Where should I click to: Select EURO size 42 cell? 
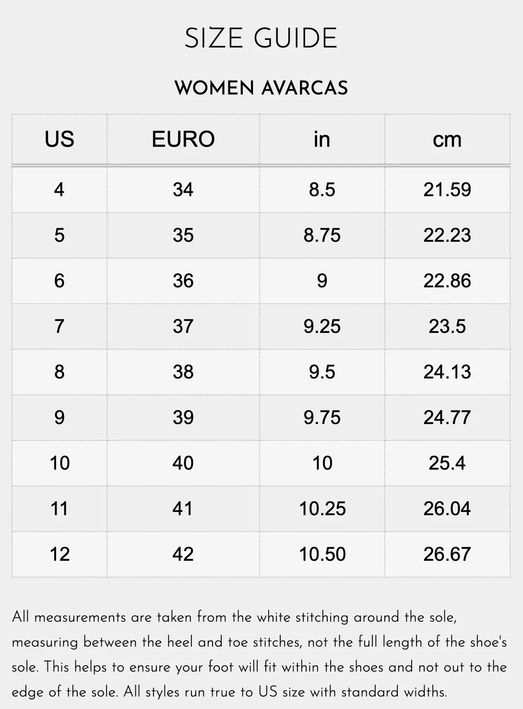coord(183,555)
